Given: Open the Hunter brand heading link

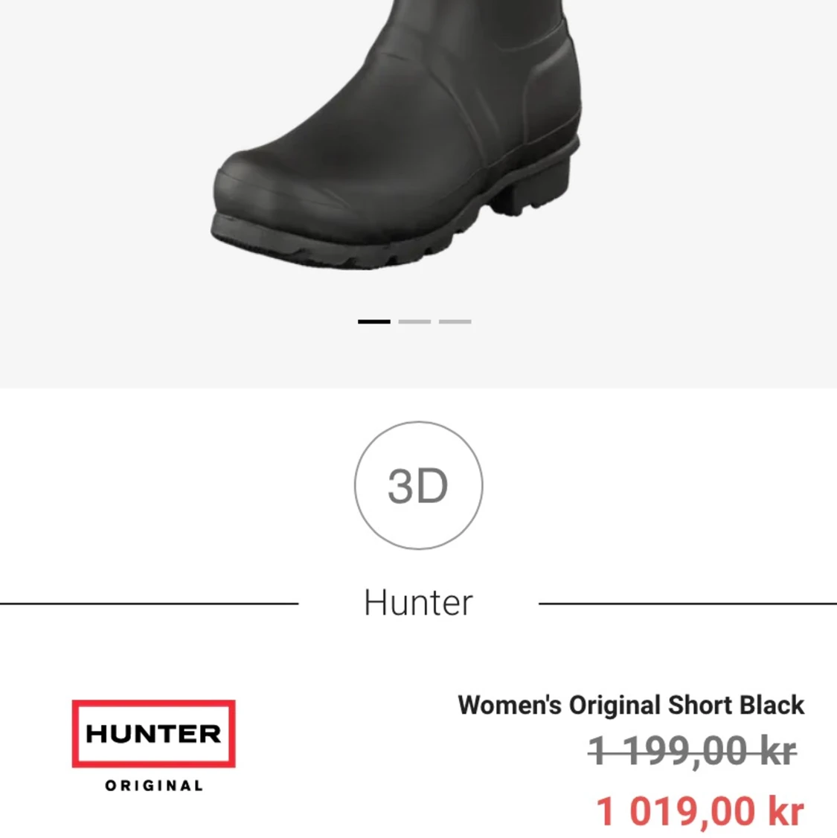Looking at the screenshot, I should tap(418, 603).
